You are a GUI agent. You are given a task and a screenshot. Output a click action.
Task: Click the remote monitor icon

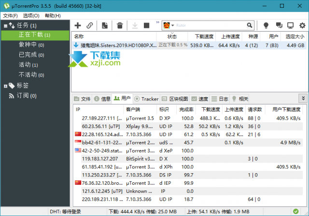tap(290, 25)
